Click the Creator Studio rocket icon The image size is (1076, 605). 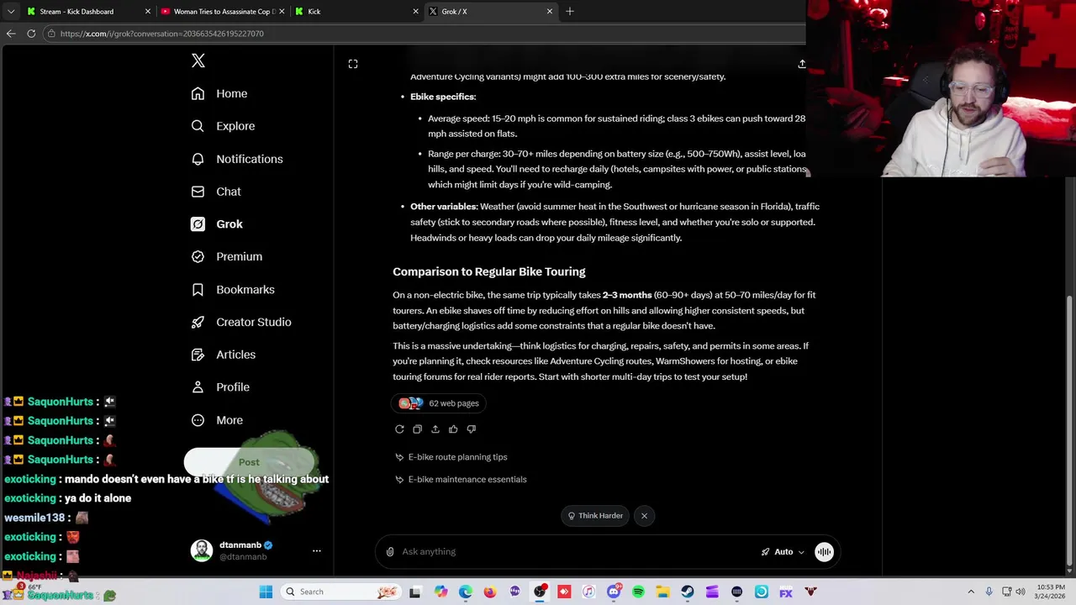coord(198,322)
